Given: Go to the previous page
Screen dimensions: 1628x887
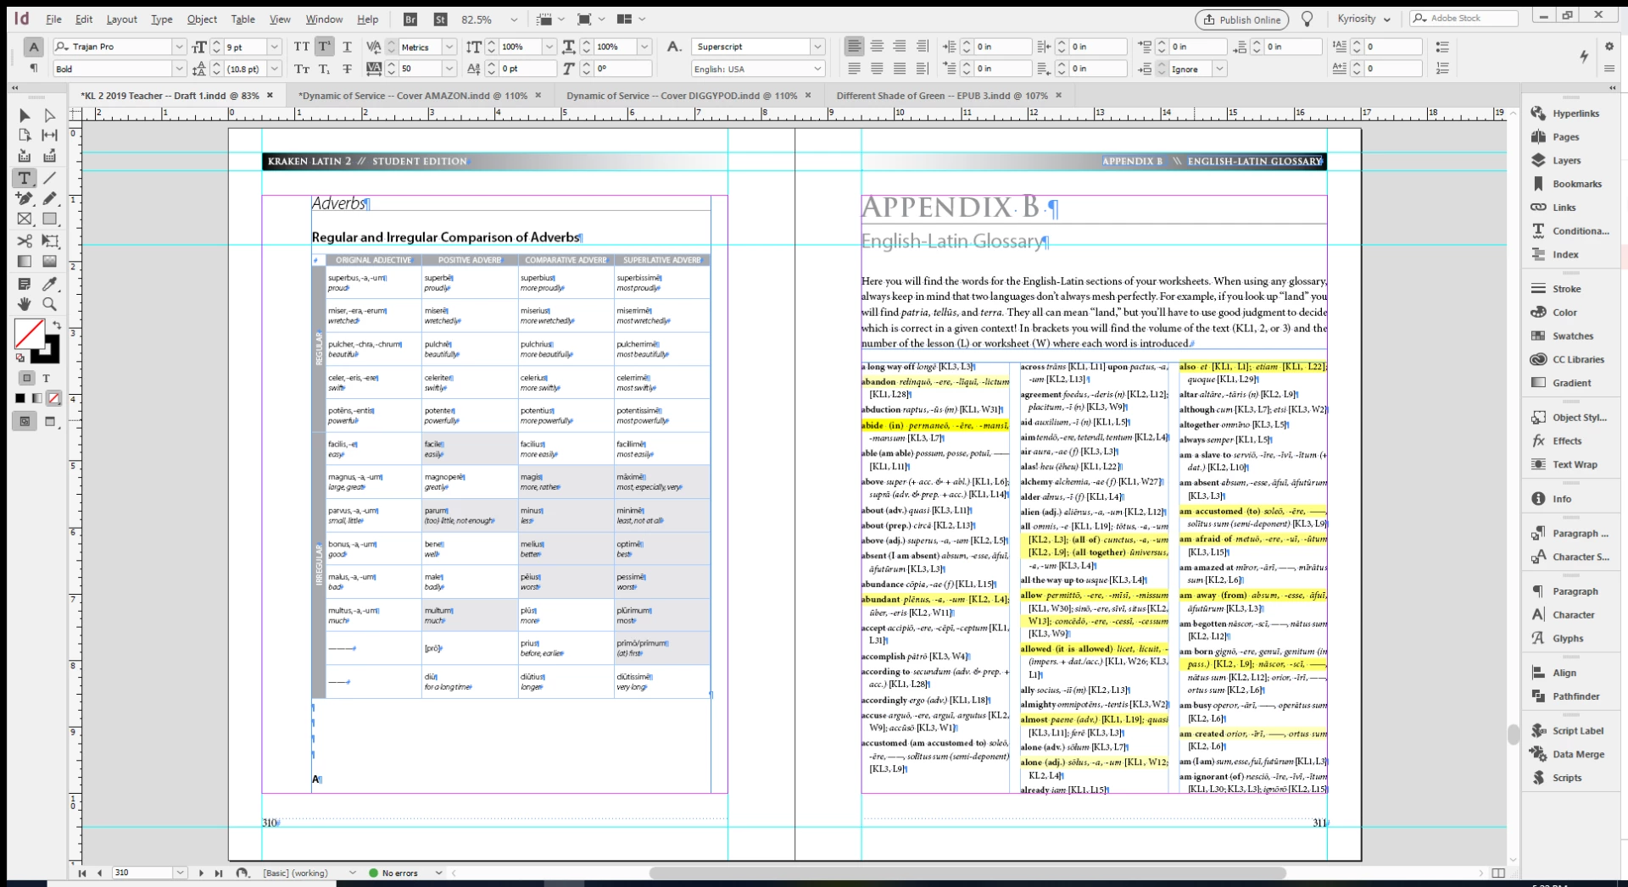Looking at the screenshot, I should [x=99, y=873].
